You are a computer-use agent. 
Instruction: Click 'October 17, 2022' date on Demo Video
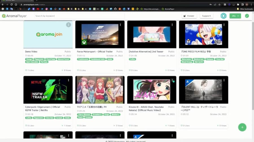(x=63, y=56)
